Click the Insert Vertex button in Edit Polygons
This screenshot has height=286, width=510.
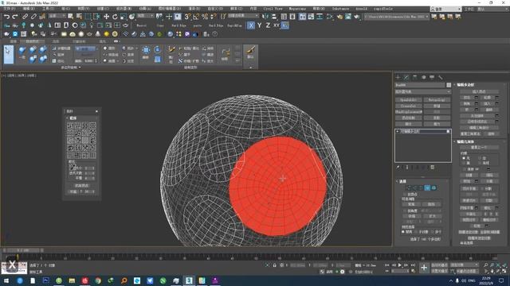click(x=478, y=92)
